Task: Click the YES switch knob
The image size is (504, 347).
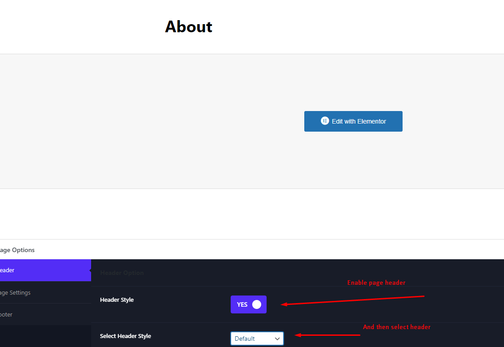Action: (257, 304)
